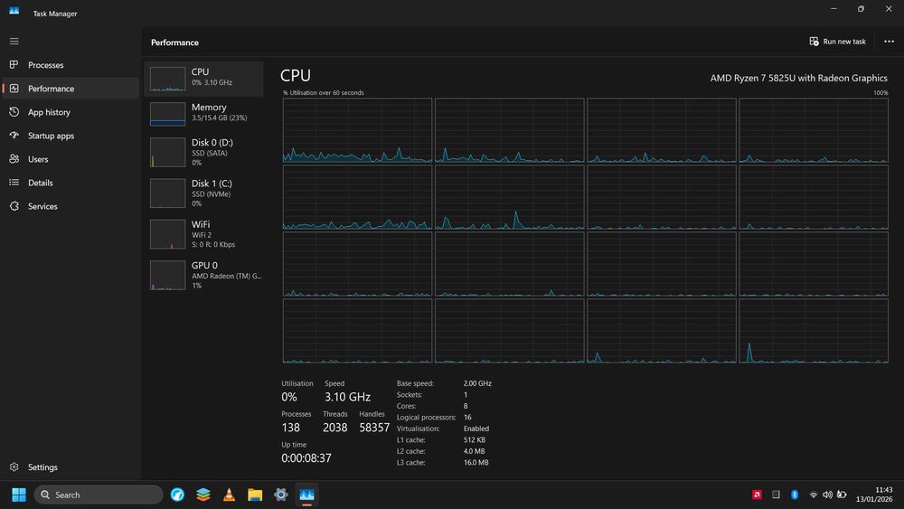Open the blue round browser taskbar icon
The width and height of the screenshot is (904, 509).
click(x=177, y=495)
